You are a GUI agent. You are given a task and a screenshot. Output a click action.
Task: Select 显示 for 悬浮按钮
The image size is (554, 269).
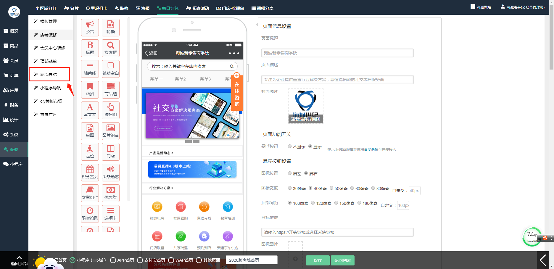(310, 146)
